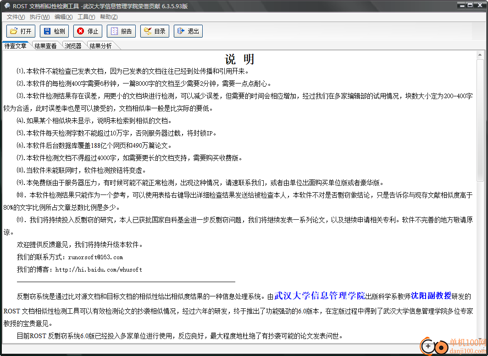Click the 检测 button label

[60, 31]
